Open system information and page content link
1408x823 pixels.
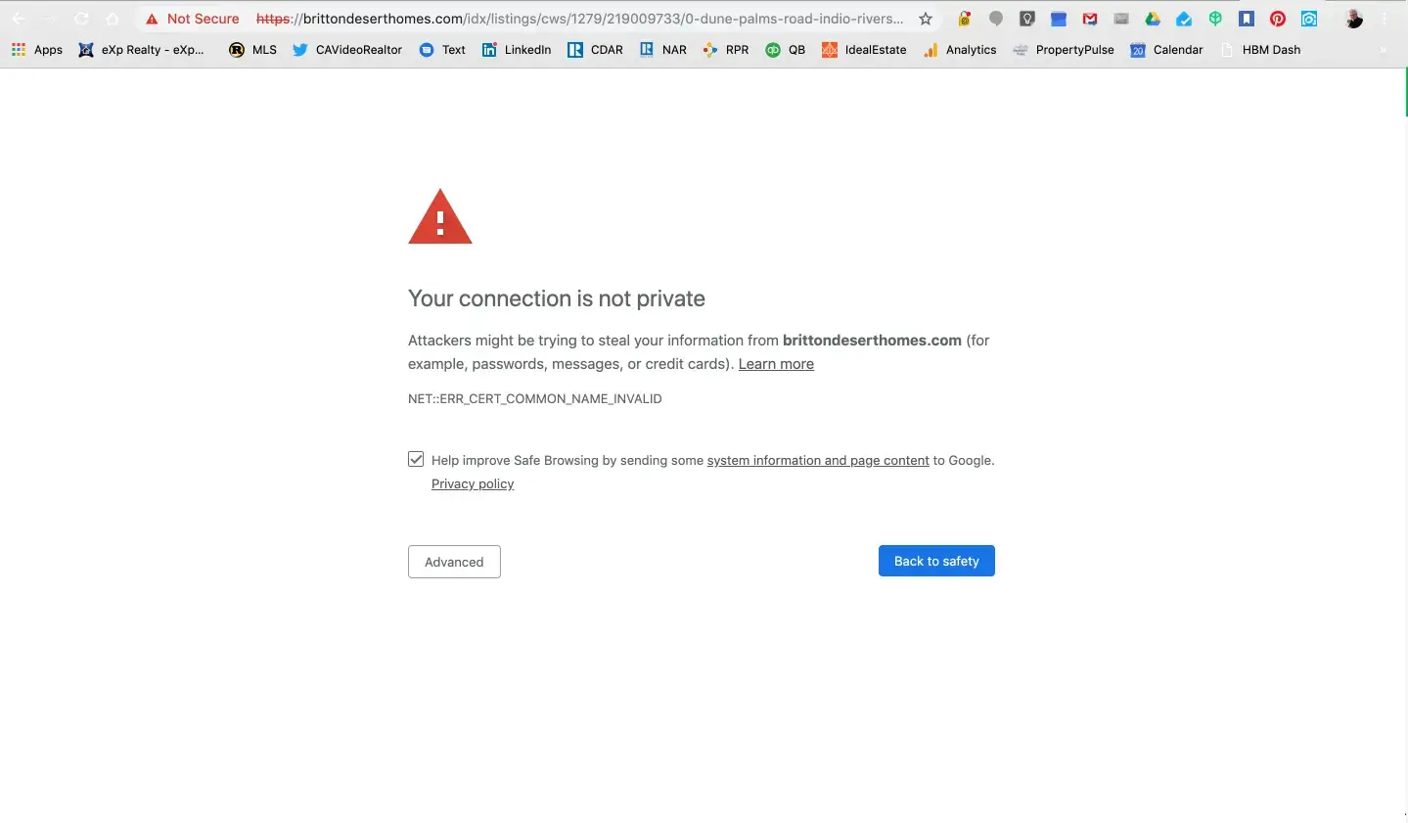(818, 460)
